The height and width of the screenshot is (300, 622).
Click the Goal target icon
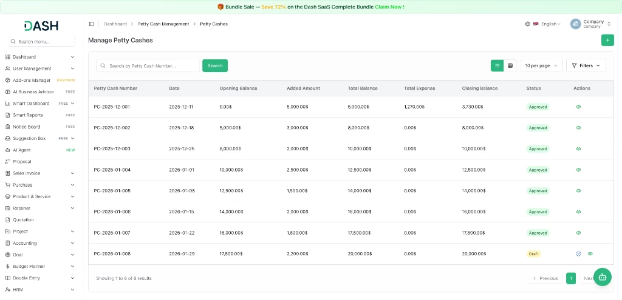pyautogui.click(x=7, y=255)
